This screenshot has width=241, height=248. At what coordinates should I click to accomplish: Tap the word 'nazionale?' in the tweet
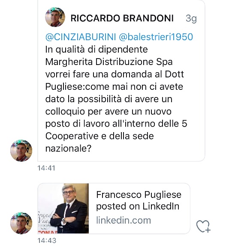(68, 148)
